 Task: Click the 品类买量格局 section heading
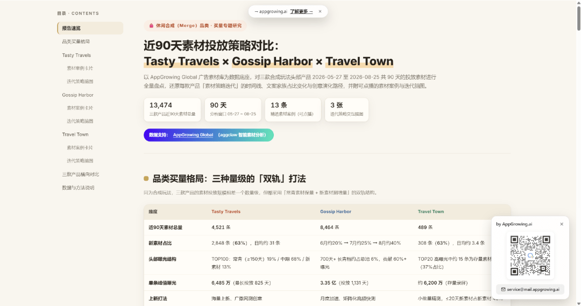coord(229,179)
